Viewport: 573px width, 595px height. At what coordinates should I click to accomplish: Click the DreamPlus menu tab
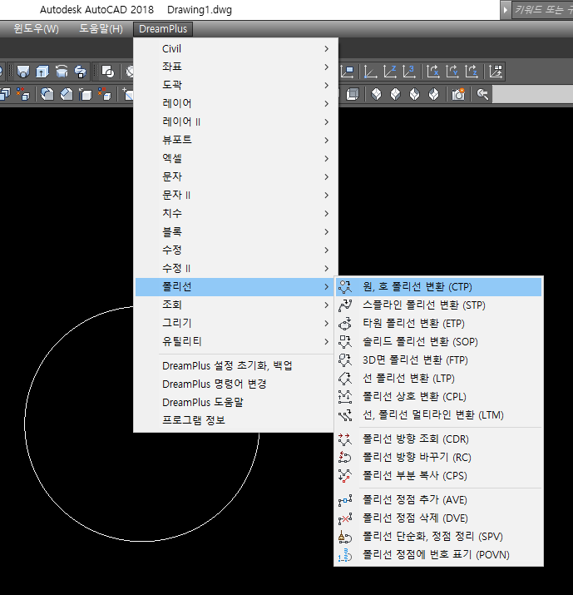[163, 29]
